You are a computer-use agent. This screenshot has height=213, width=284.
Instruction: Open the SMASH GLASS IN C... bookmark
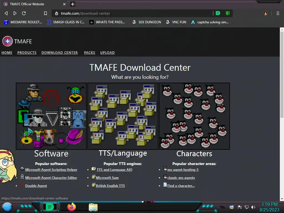click(65, 22)
